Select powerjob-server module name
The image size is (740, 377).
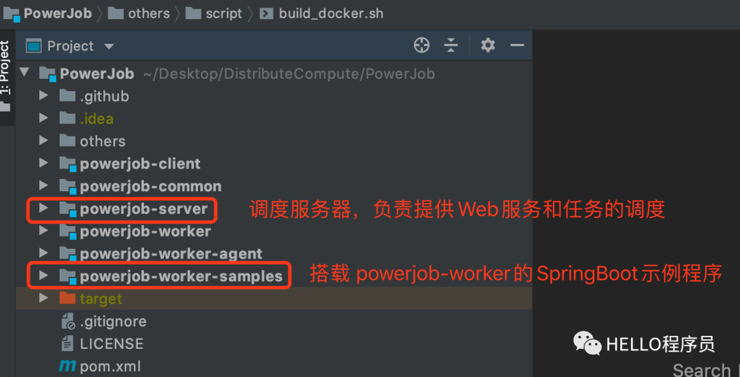coord(143,208)
